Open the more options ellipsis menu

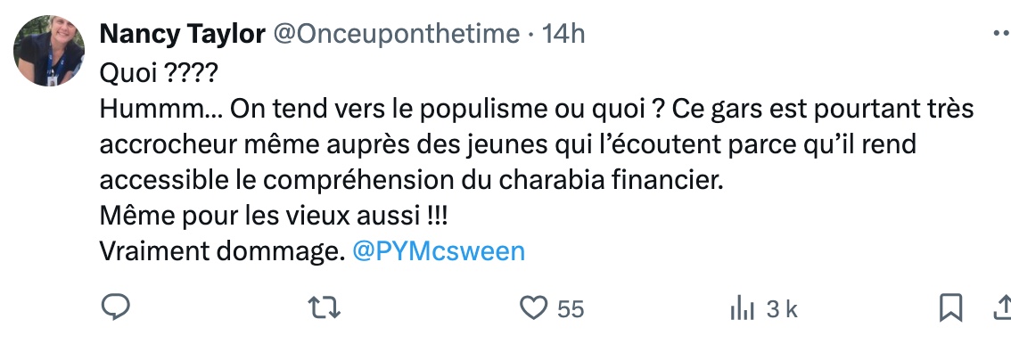click(1002, 34)
